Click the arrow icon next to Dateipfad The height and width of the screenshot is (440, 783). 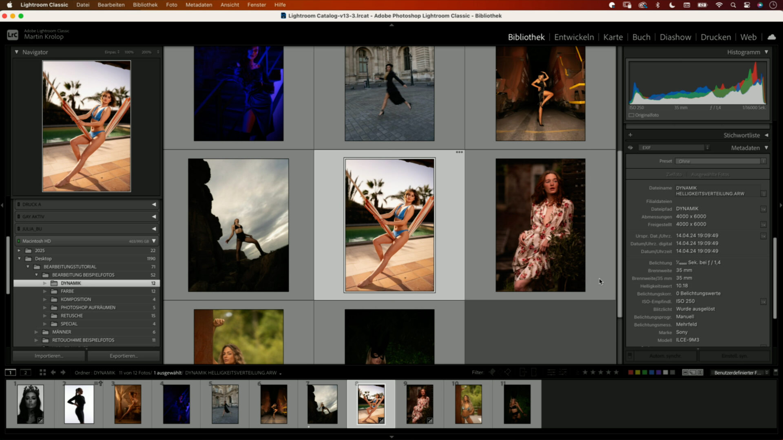click(763, 209)
